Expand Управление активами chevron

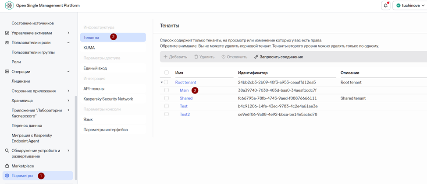coord(69,33)
